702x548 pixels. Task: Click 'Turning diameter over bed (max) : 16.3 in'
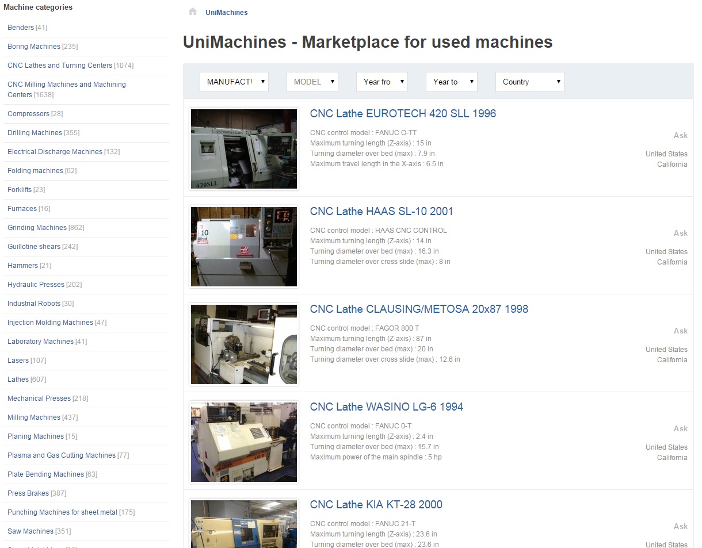[375, 251]
